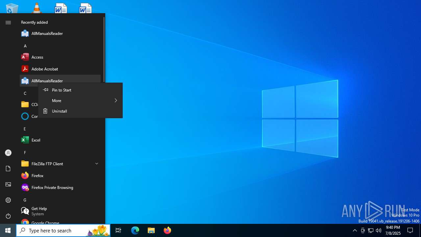Screen dimensions: 421x237
Task: Launch Access from the app list
Action: [x=60, y=57]
